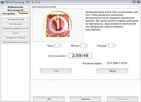141x102 pixels.
Task: Select the Автовыключение utility button
Action: pos(15,19)
